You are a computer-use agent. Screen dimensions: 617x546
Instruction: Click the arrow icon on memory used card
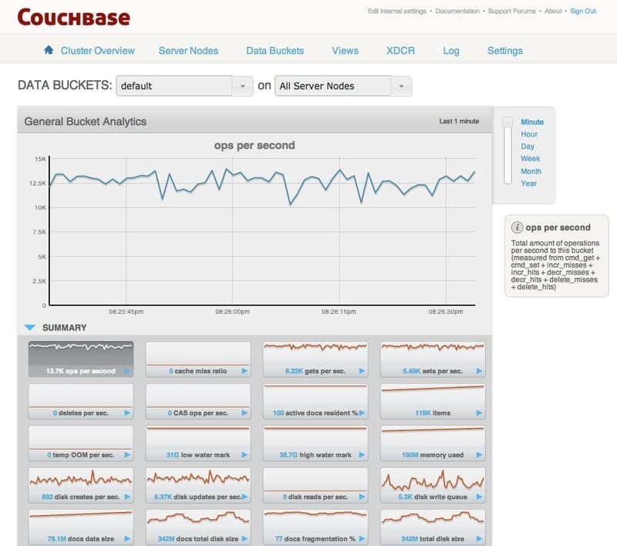coord(479,455)
